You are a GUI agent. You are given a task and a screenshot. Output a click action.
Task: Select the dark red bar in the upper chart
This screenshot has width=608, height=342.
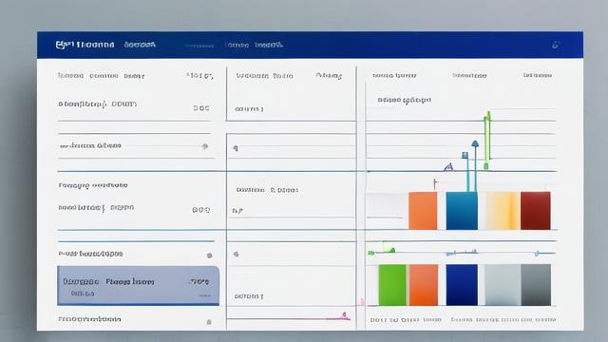tap(536, 211)
